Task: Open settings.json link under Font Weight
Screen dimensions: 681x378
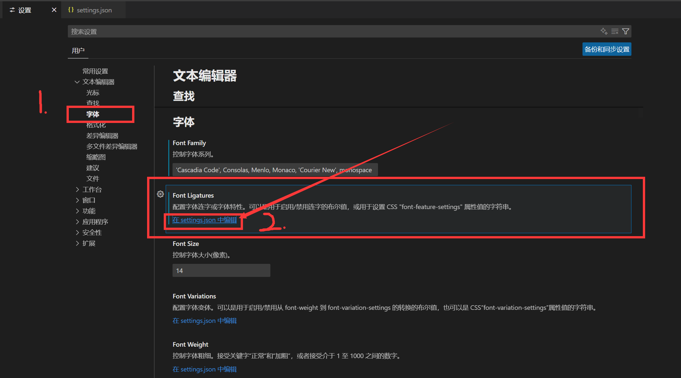Action: (204, 369)
